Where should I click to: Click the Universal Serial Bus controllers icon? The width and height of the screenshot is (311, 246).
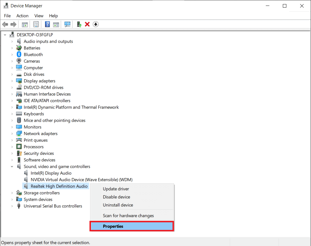point(19,206)
